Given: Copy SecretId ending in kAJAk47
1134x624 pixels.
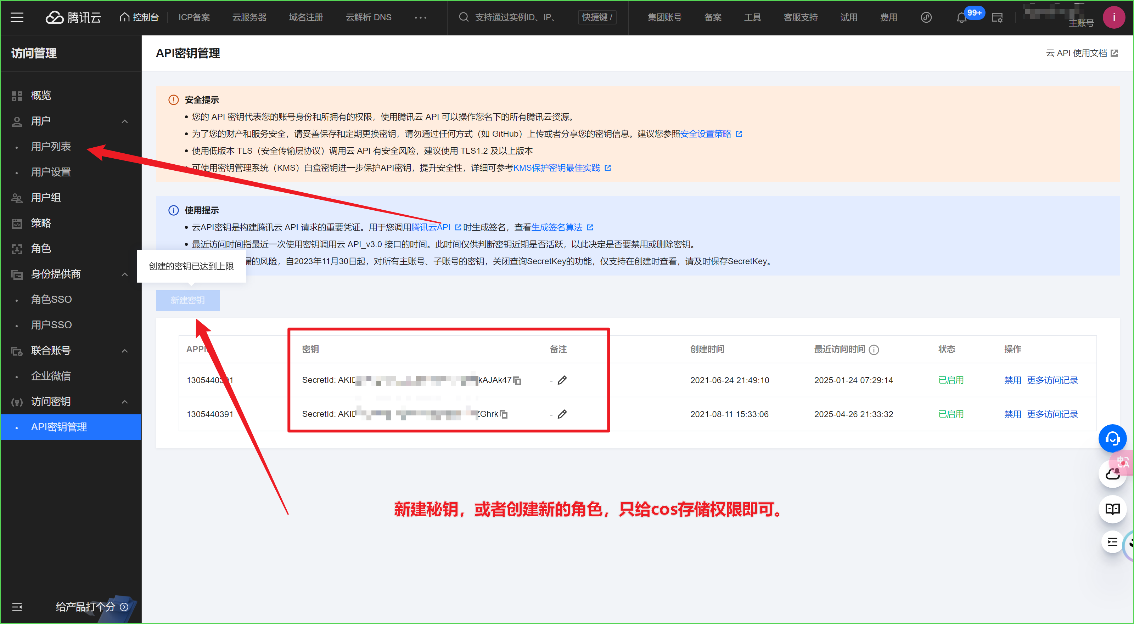Looking at the screenshot, I should 517,380.
